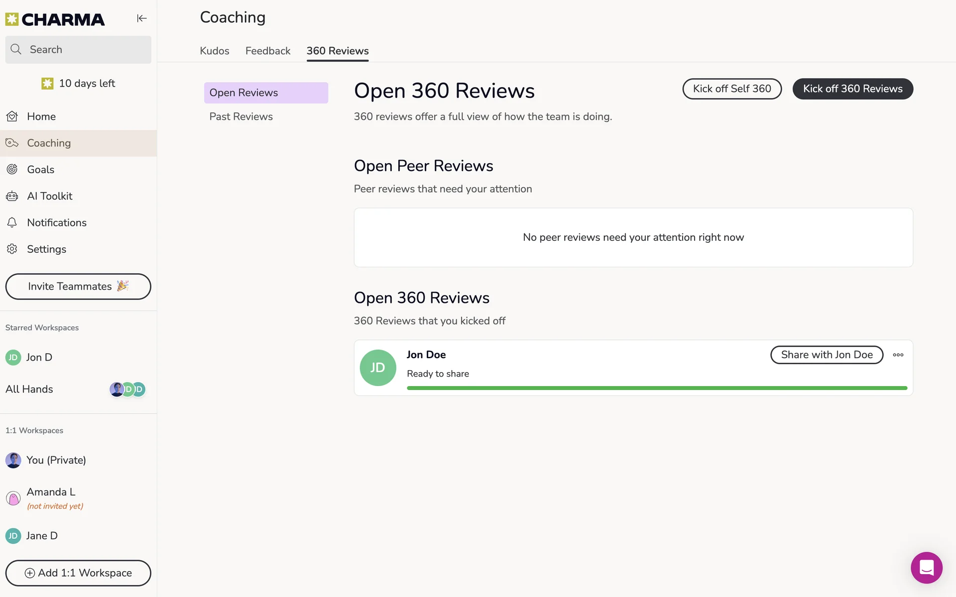Click Kick off Self 360 button

[731, 89]
